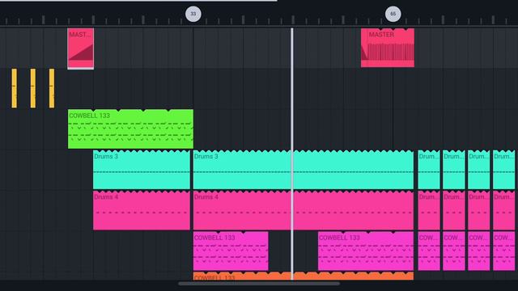Select the first small magenta COW... clip

pyautogui.click(x=429, y=251)
